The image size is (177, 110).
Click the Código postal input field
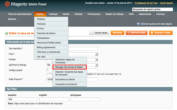point(72,70)
